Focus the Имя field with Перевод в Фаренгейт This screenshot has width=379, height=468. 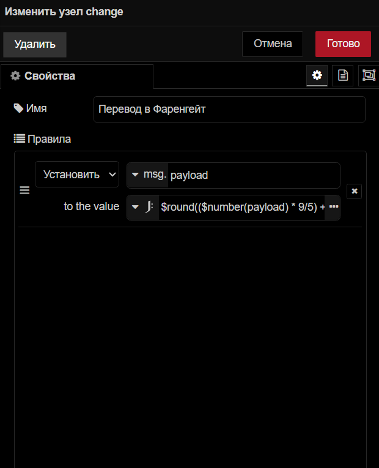click(229, 109)
